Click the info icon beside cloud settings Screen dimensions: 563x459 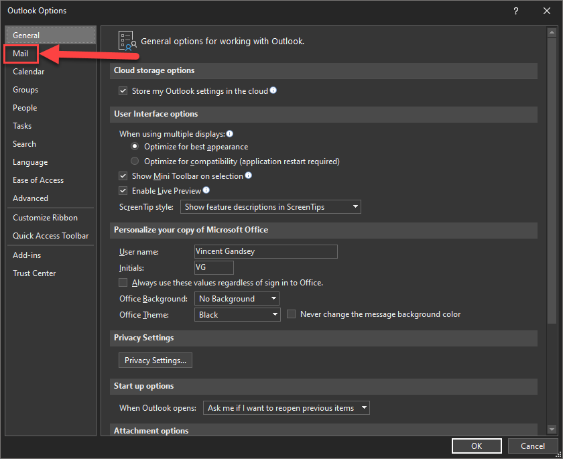(x=273, y=90)
